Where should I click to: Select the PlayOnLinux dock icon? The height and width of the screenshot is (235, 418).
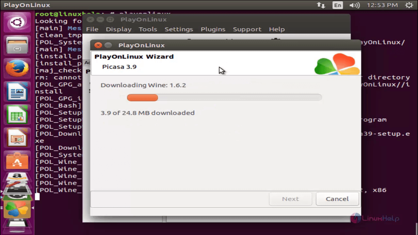tap(17, 209)
